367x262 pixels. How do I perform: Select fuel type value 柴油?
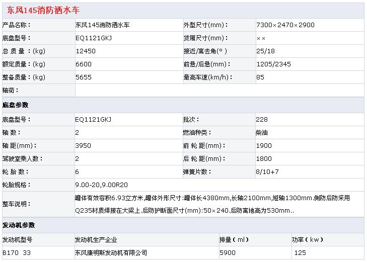pos(262,133)
